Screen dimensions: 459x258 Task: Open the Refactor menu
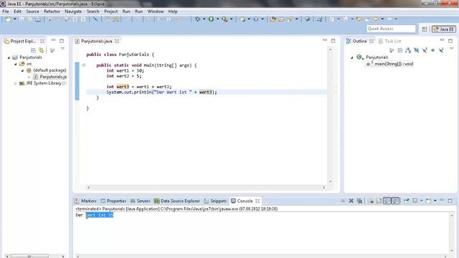coord(52,11)
